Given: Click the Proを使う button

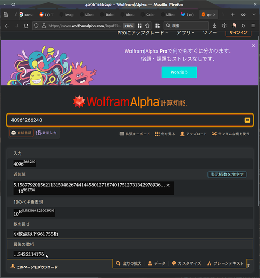Looking at the screenshot, I should coord(179,72).
